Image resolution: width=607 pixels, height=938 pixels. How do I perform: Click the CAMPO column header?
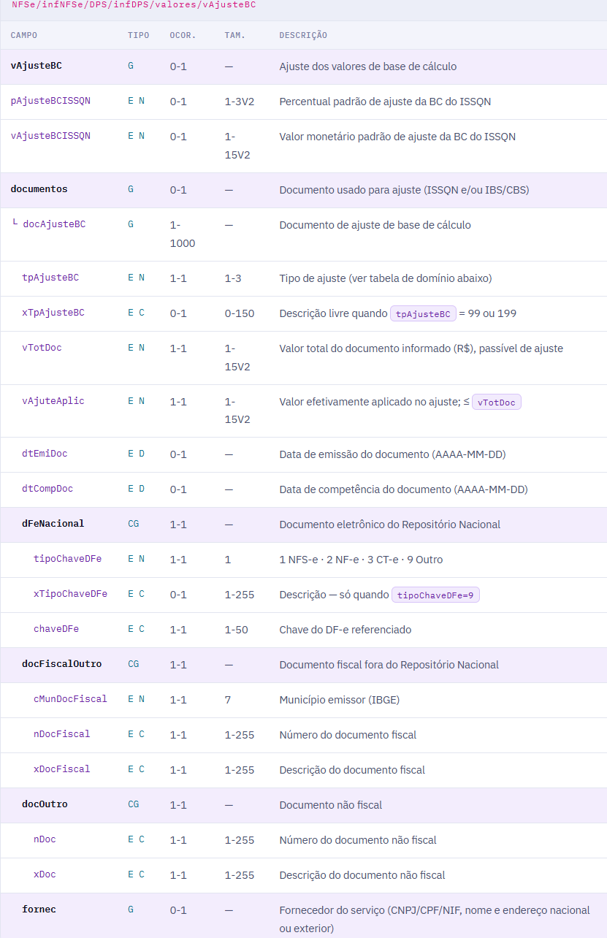click(24, 35)
